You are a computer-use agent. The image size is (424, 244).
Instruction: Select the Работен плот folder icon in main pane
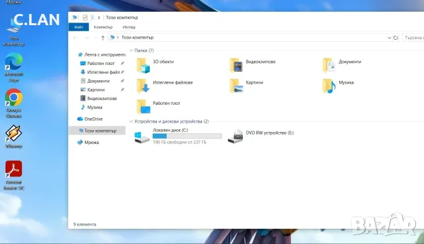pos(143,107)
